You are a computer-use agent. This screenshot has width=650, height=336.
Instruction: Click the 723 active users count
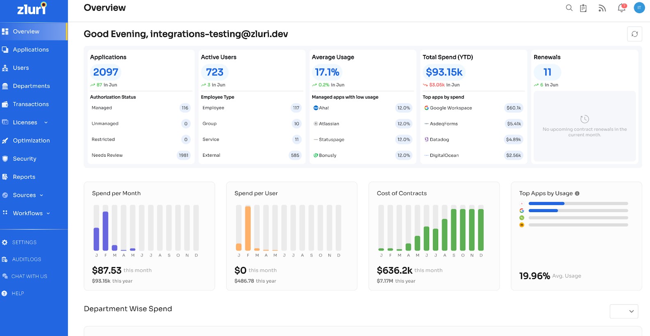click(215, 72)
